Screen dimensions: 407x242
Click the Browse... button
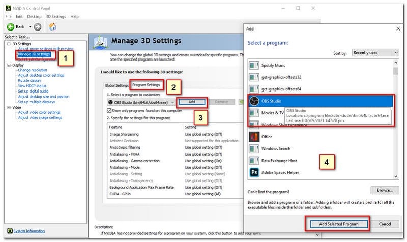(x=385, y=190)
